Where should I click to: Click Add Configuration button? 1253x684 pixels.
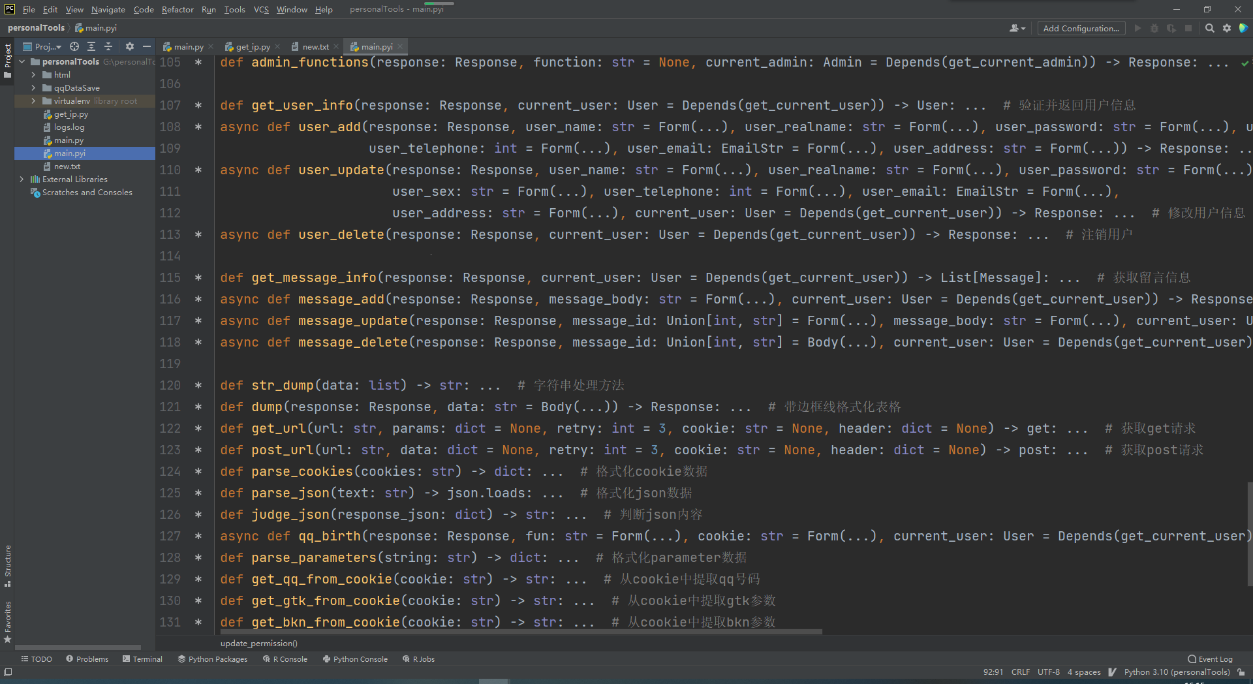coord(1081,28)
